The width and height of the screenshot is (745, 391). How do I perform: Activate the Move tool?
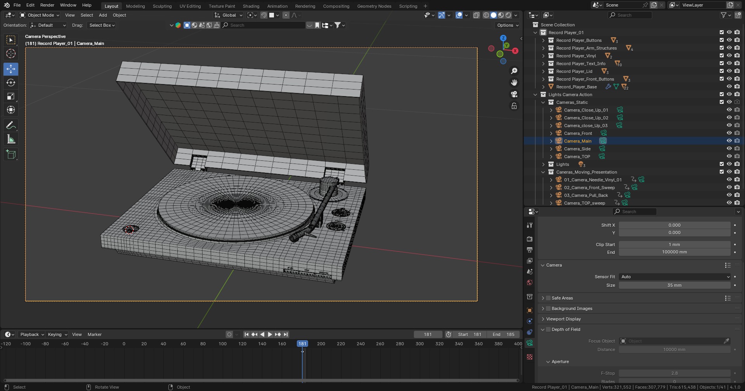coord(11,69)
